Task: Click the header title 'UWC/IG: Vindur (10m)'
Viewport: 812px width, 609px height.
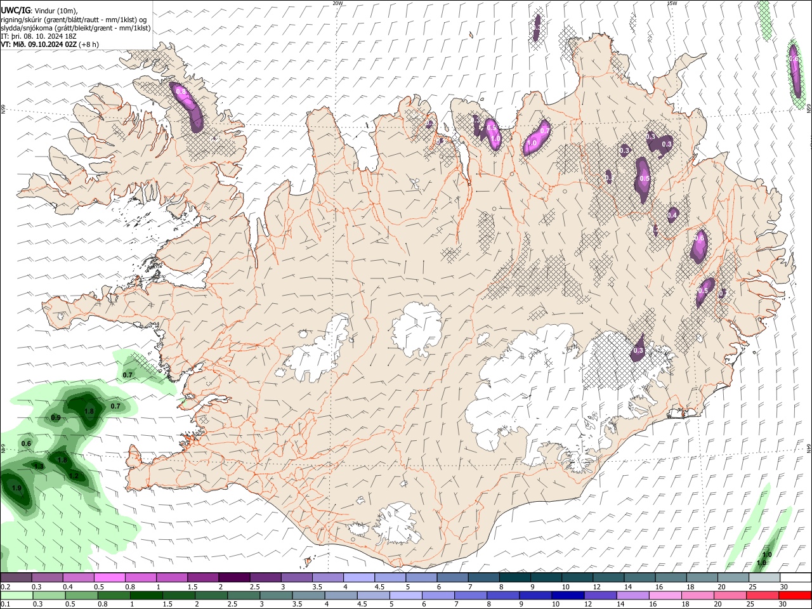Action: tap(39, 11)
